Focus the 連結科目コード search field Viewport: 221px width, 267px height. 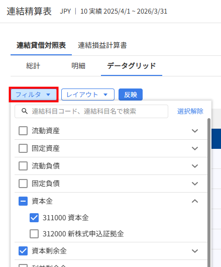(x=91, y=111)
